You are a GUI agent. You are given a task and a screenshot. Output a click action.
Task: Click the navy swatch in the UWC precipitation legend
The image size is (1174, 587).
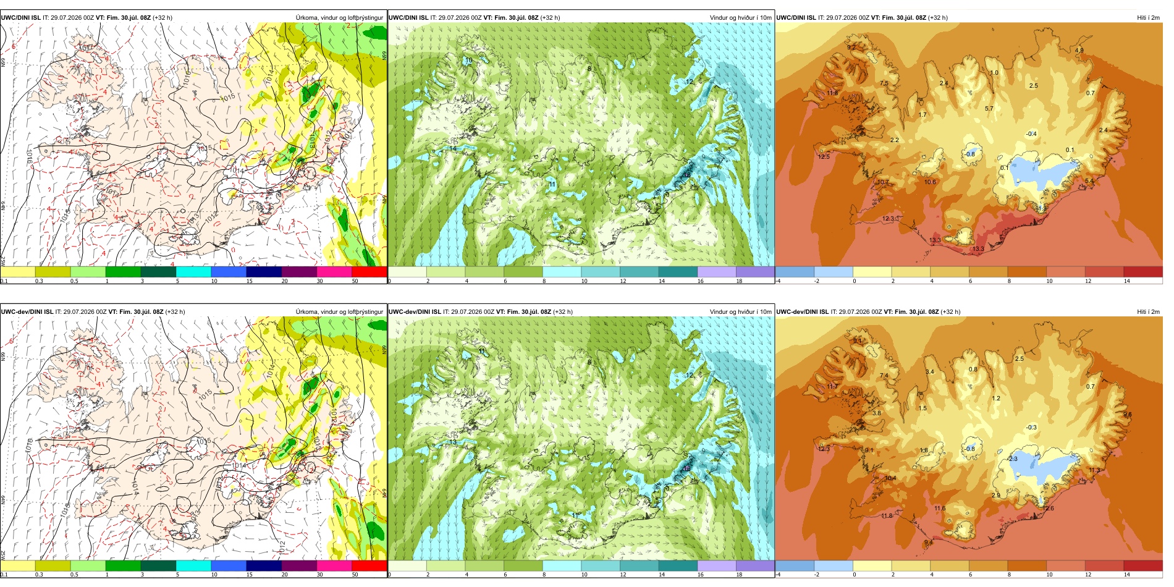pos(264,271)
